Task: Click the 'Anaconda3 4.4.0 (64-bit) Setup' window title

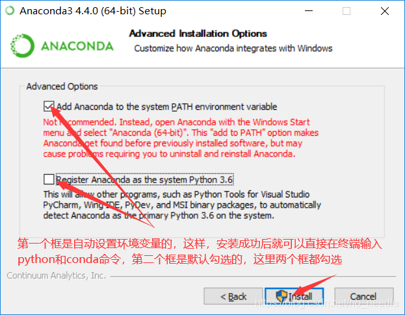Action: [93, 11]
